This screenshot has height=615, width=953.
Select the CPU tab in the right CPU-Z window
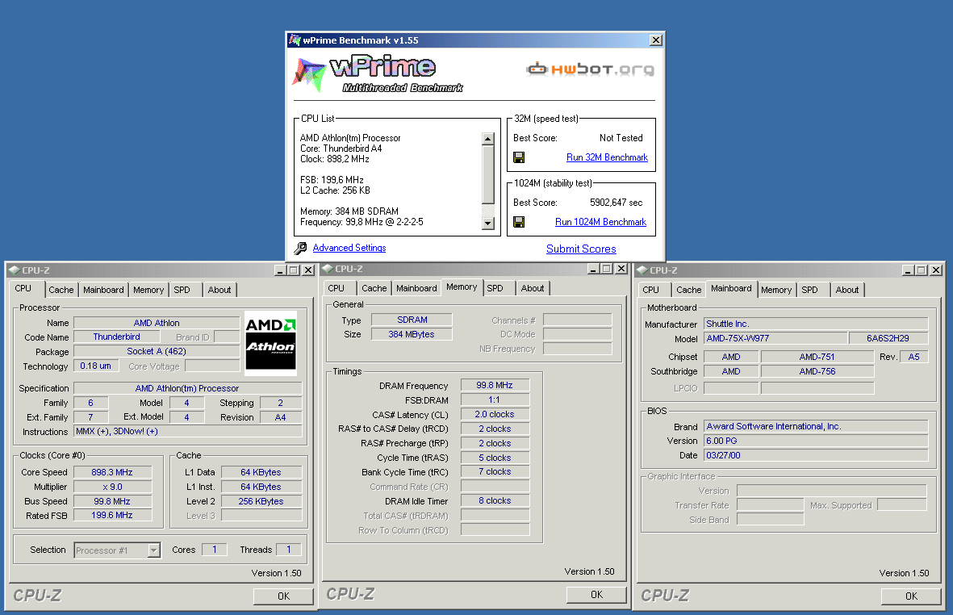tap(651, 290)
